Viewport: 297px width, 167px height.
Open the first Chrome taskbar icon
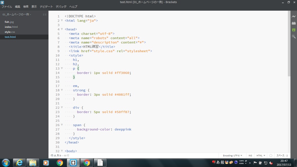coord(60,163)
